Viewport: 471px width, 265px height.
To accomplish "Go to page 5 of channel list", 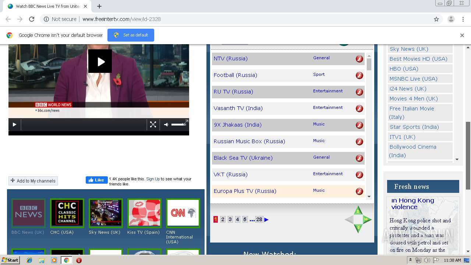I will 245,219.
